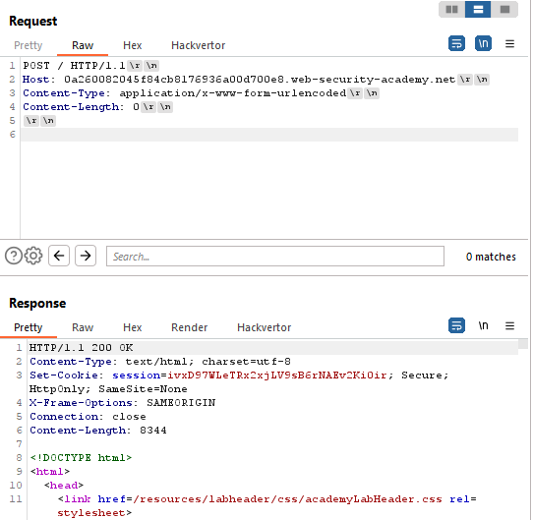Switch to side-by-side layout view
The height and width of the screenshot is (520, 533).
[452, 9]
